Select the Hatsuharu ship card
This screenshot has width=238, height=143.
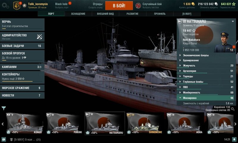click(105, 123)
